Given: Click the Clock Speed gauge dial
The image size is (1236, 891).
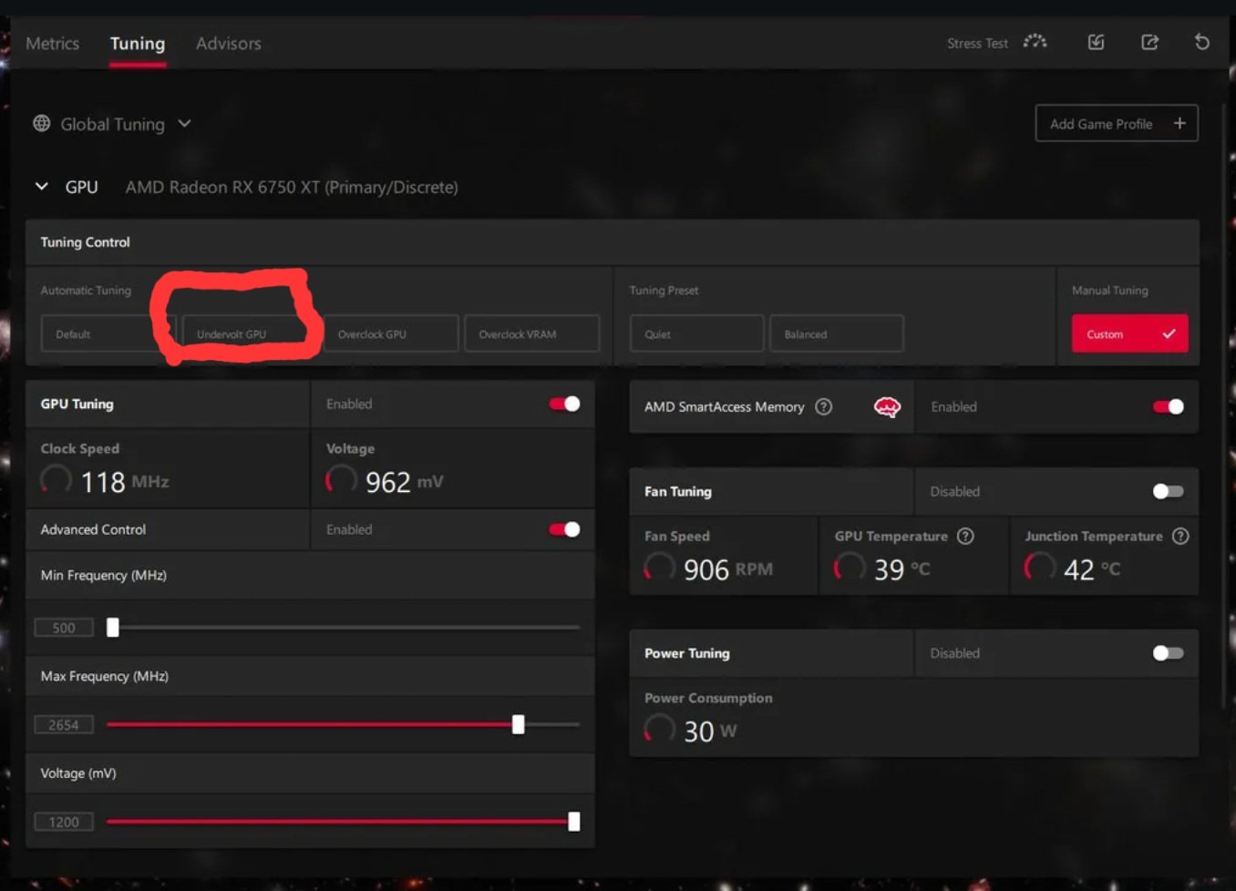Looking at the screenshot, I should point(56,479).
